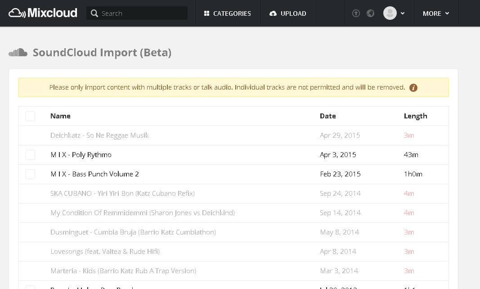The height and width of the screenshot is (289, 480).
Task: Click the cloud upload icon
Action: [x=273, y=14]
